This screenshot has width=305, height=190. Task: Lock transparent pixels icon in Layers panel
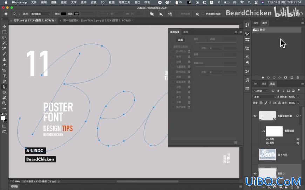[261, 103]
